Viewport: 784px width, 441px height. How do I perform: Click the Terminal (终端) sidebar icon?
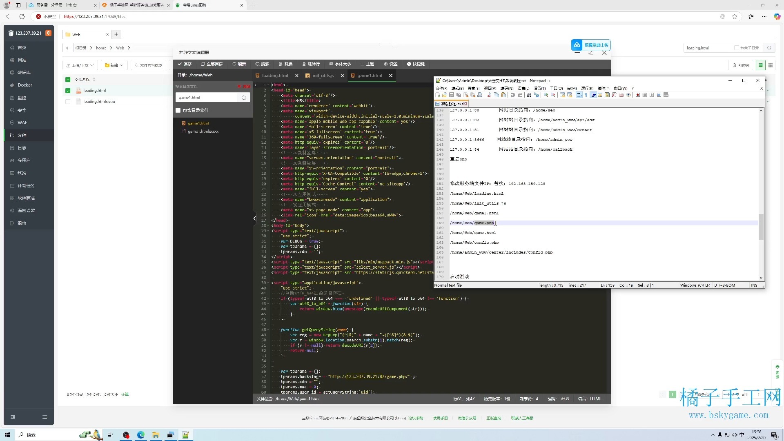click(12, 173)
